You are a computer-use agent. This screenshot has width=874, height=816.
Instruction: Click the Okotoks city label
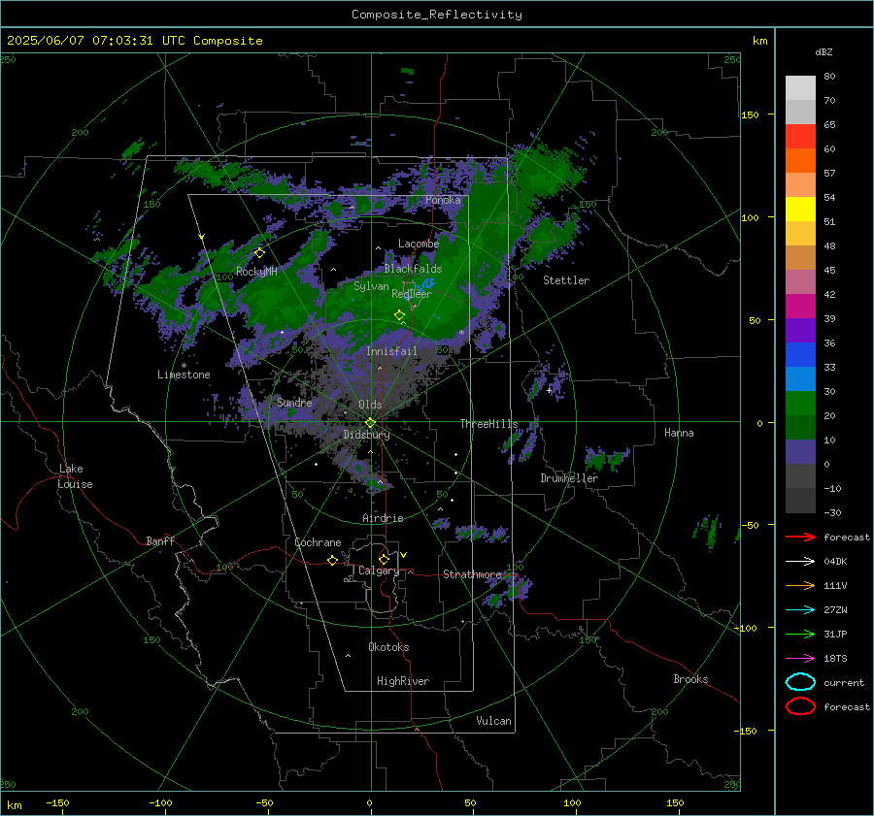coord(388,647)
